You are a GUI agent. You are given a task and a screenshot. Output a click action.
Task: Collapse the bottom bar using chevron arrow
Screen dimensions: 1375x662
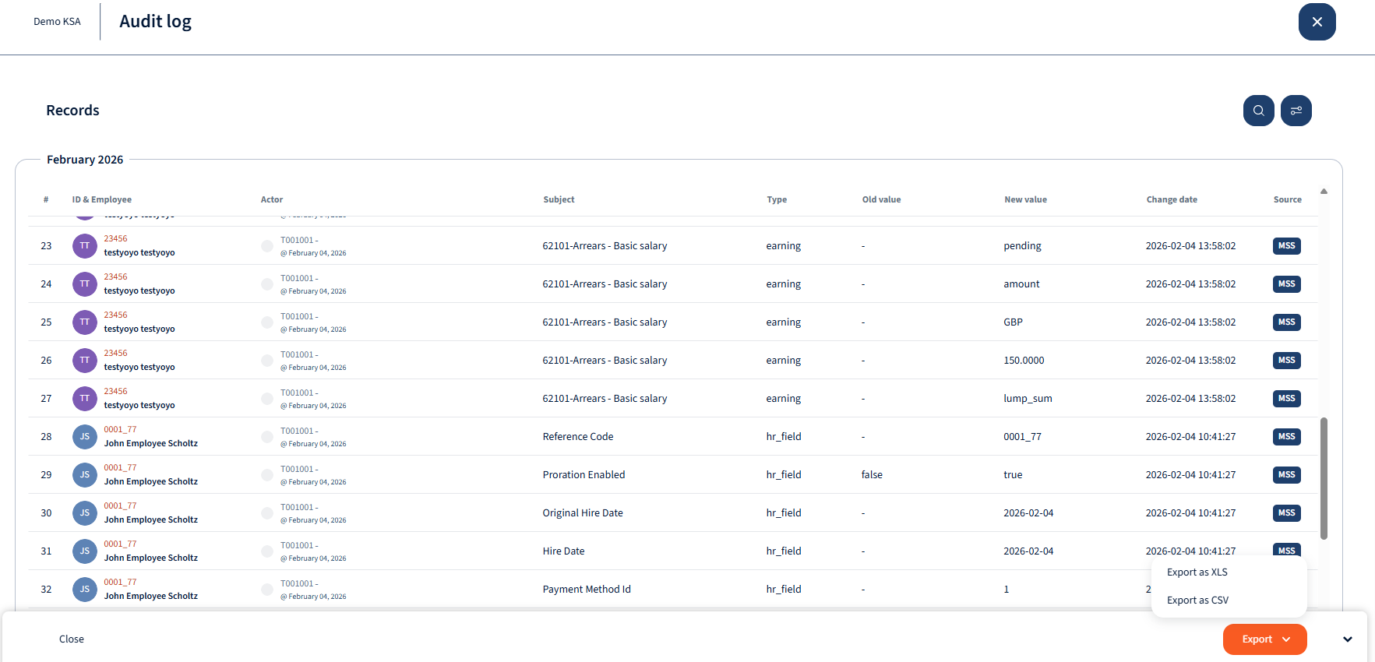pyautogui.click(x=1347, y=639)
